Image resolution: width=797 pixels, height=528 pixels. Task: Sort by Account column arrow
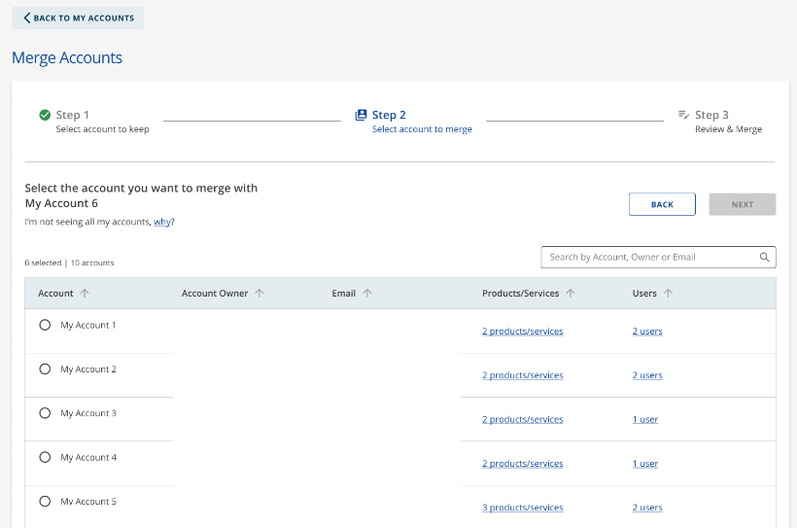pyautogui.click(x=85, y=294)
